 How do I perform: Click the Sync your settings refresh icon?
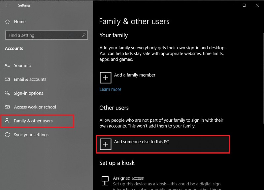click(x=7, y=135)
